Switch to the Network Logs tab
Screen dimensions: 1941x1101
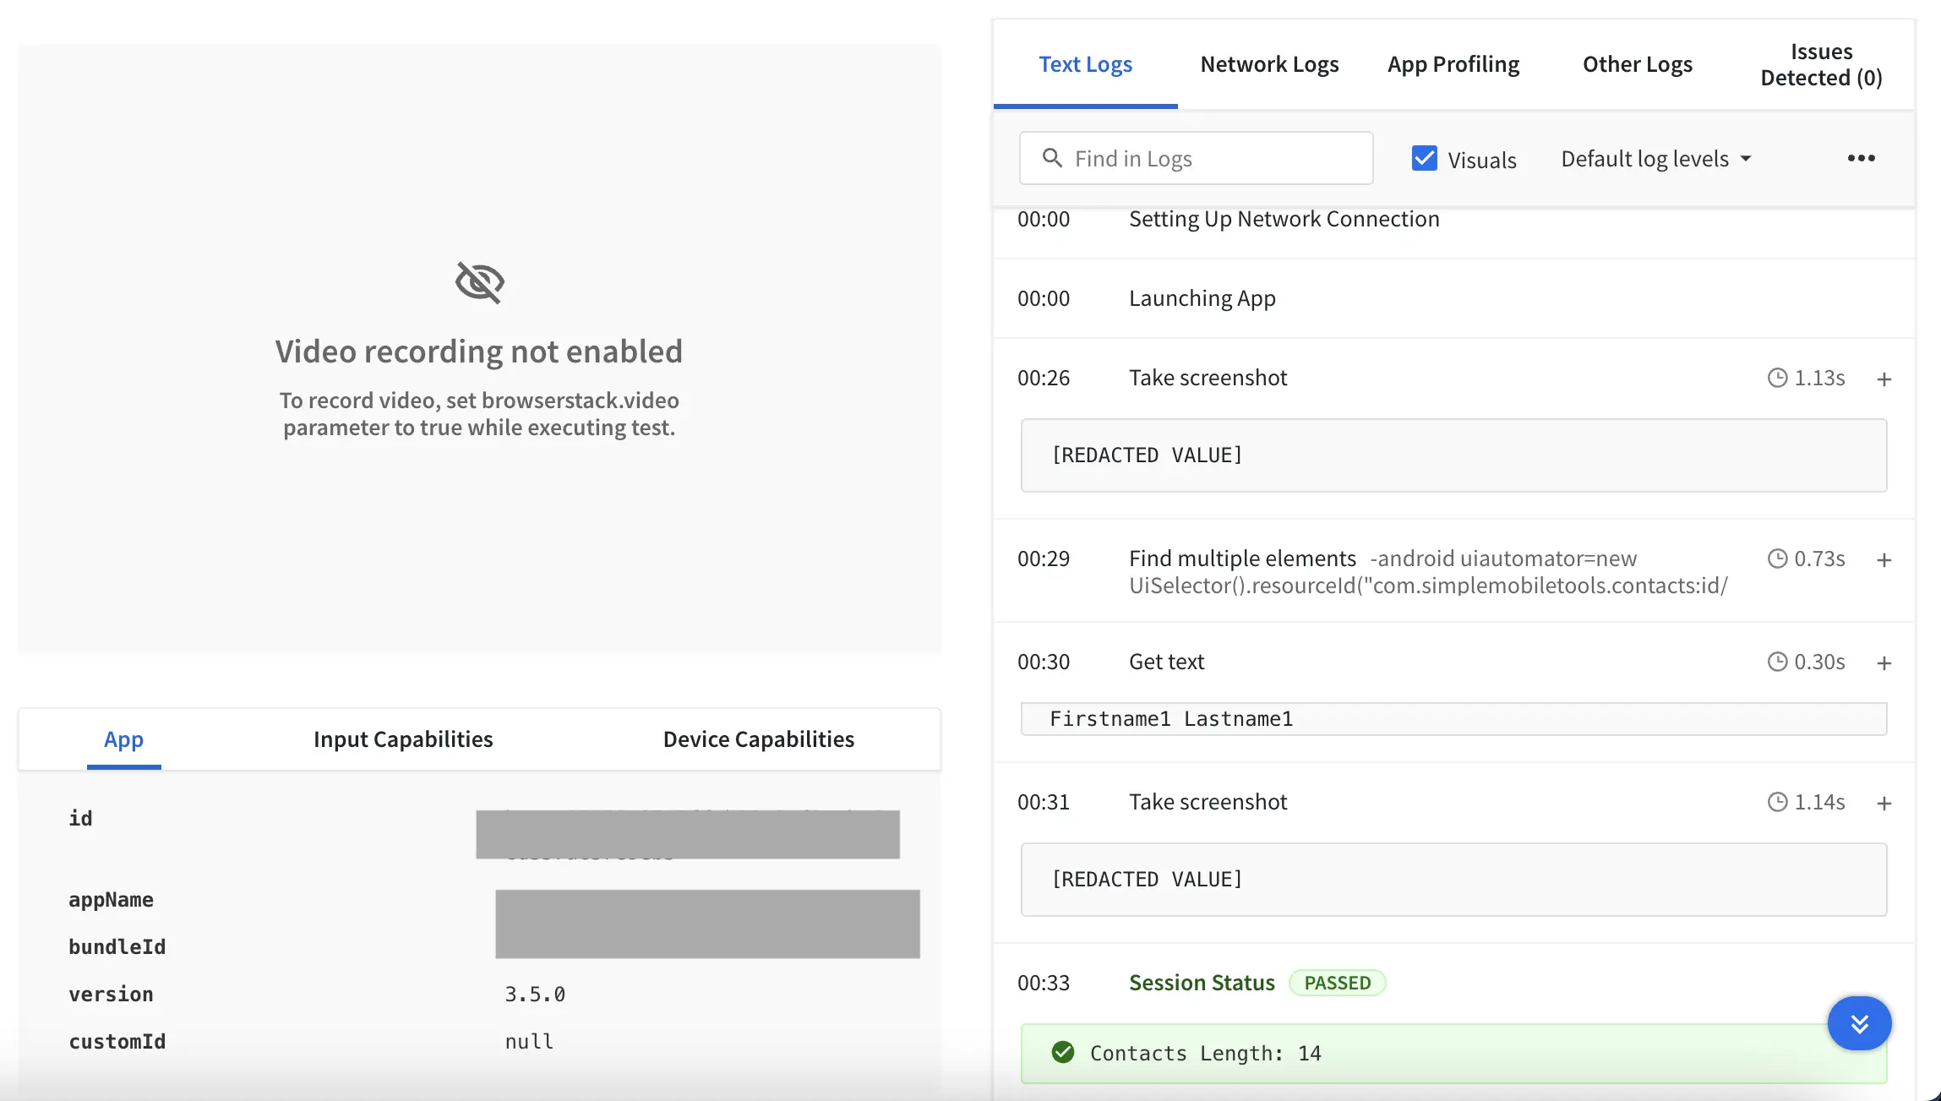(1269, 64)
